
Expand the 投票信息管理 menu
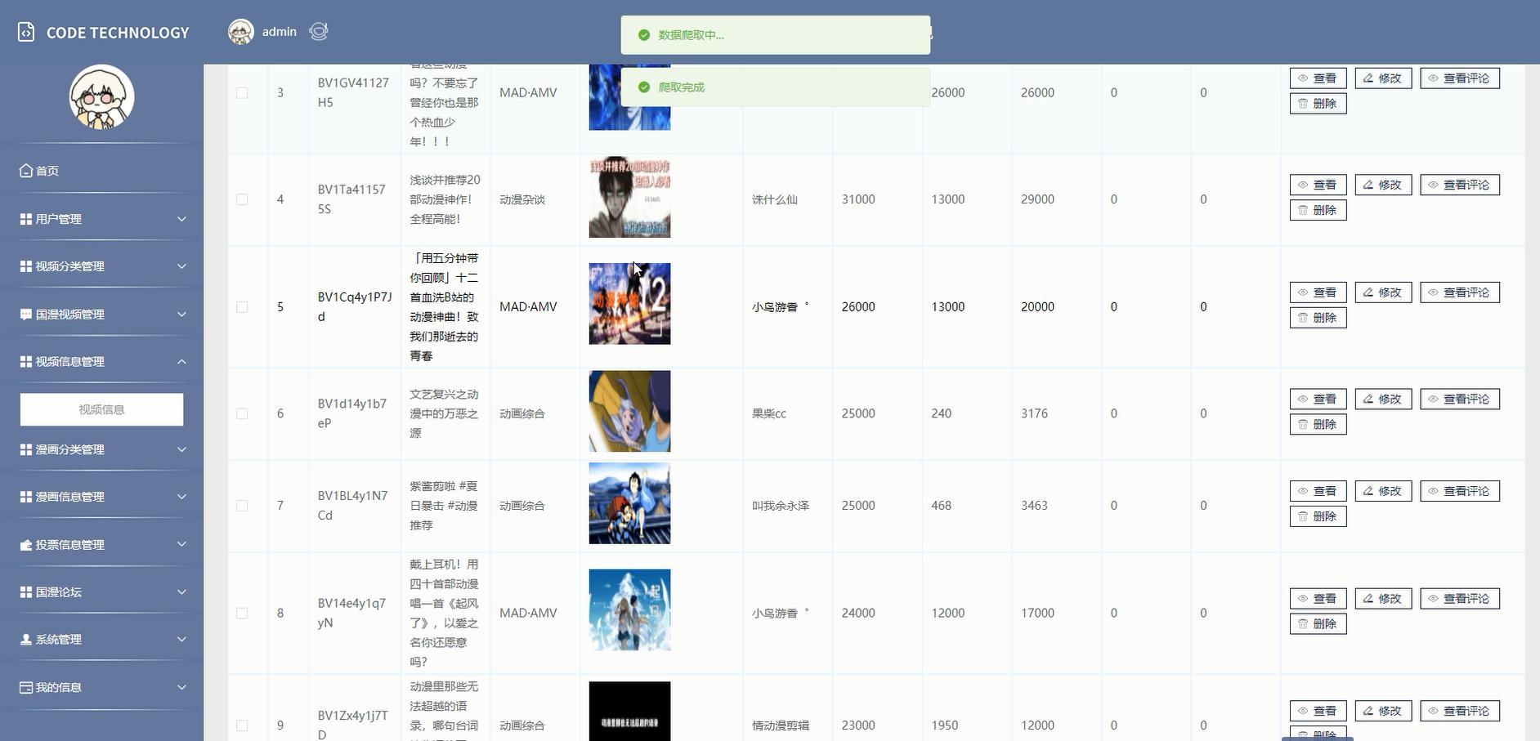tap(101, 544)
